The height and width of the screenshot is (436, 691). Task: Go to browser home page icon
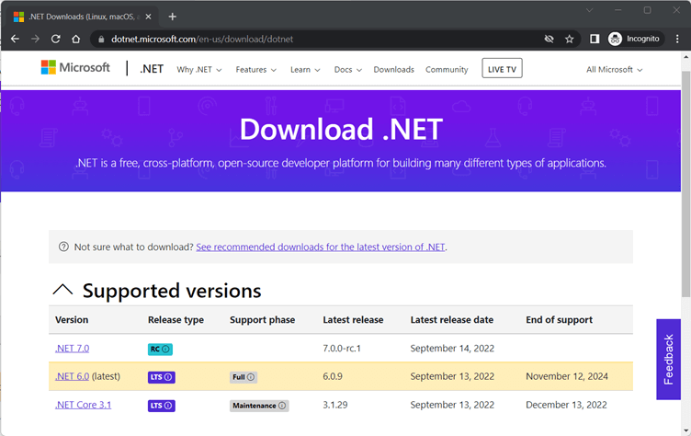(x=76, y=39)
